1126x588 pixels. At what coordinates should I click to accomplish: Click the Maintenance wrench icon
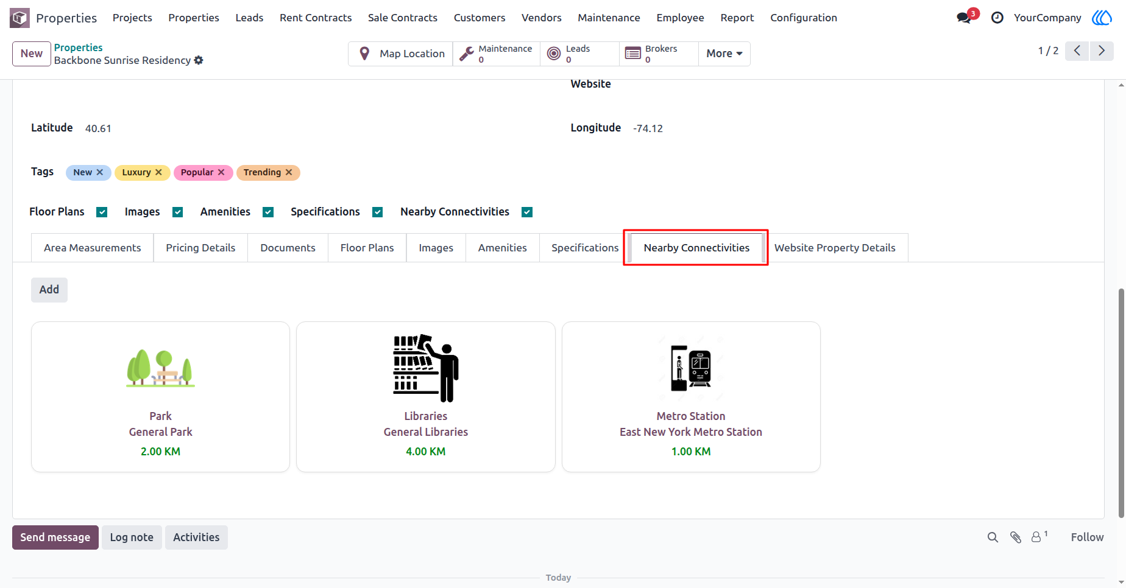click(x=467, y=54)
